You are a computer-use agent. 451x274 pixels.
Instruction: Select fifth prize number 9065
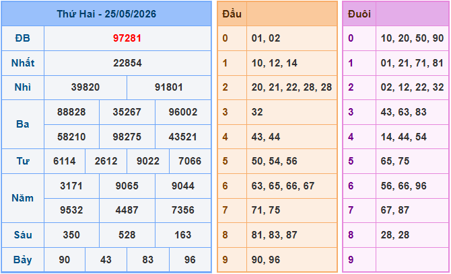click(x=127, y=186)
